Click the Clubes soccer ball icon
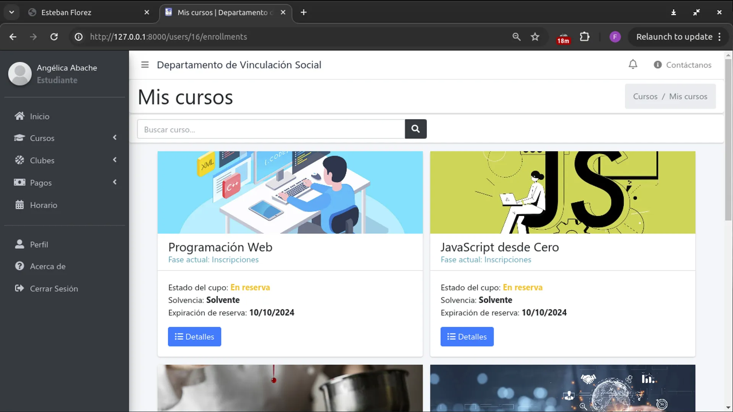Image resolution: width=733 pixels, height=412 pixels. tap(19, 160)
